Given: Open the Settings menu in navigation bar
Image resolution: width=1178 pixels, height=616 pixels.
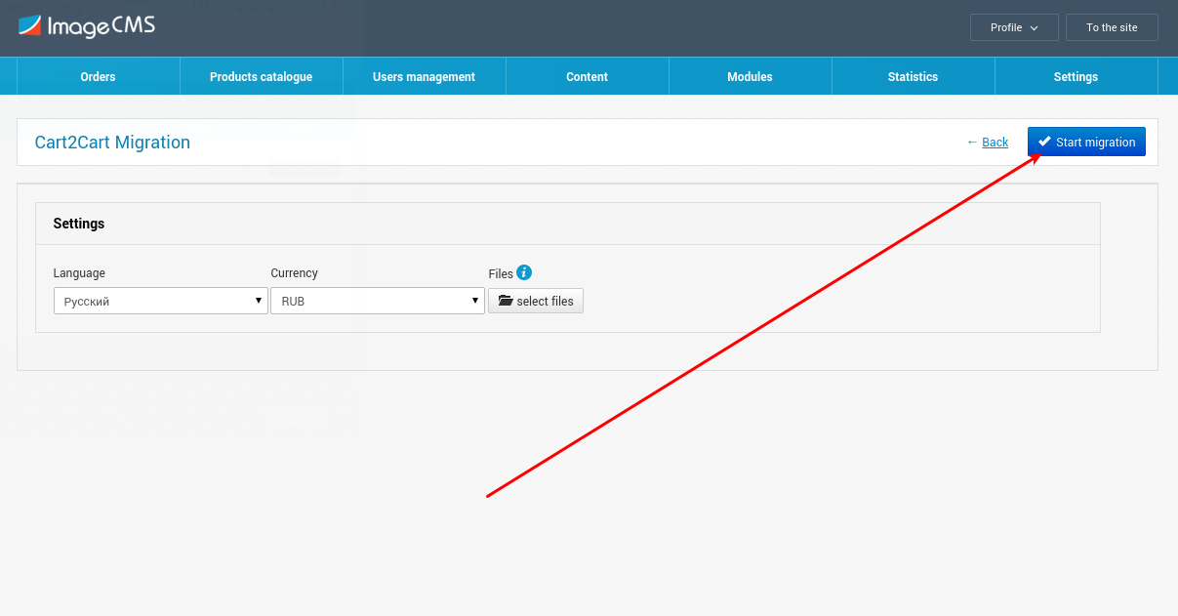Looking at the screenshot, I should [1076, 76].
